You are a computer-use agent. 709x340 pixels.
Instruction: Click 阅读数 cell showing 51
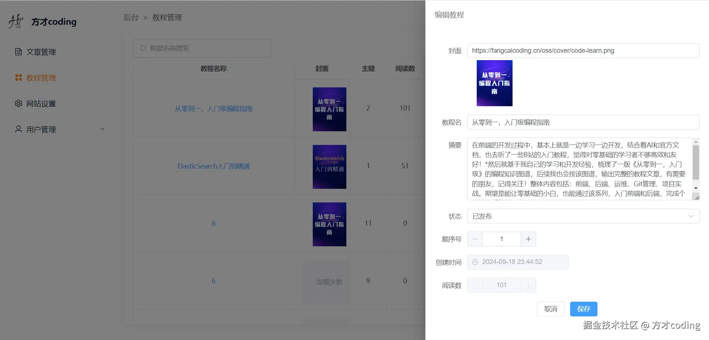[405, 166]
